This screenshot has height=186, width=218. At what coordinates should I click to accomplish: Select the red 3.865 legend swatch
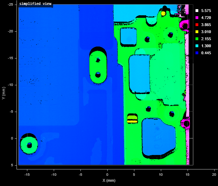click(197, 25)
